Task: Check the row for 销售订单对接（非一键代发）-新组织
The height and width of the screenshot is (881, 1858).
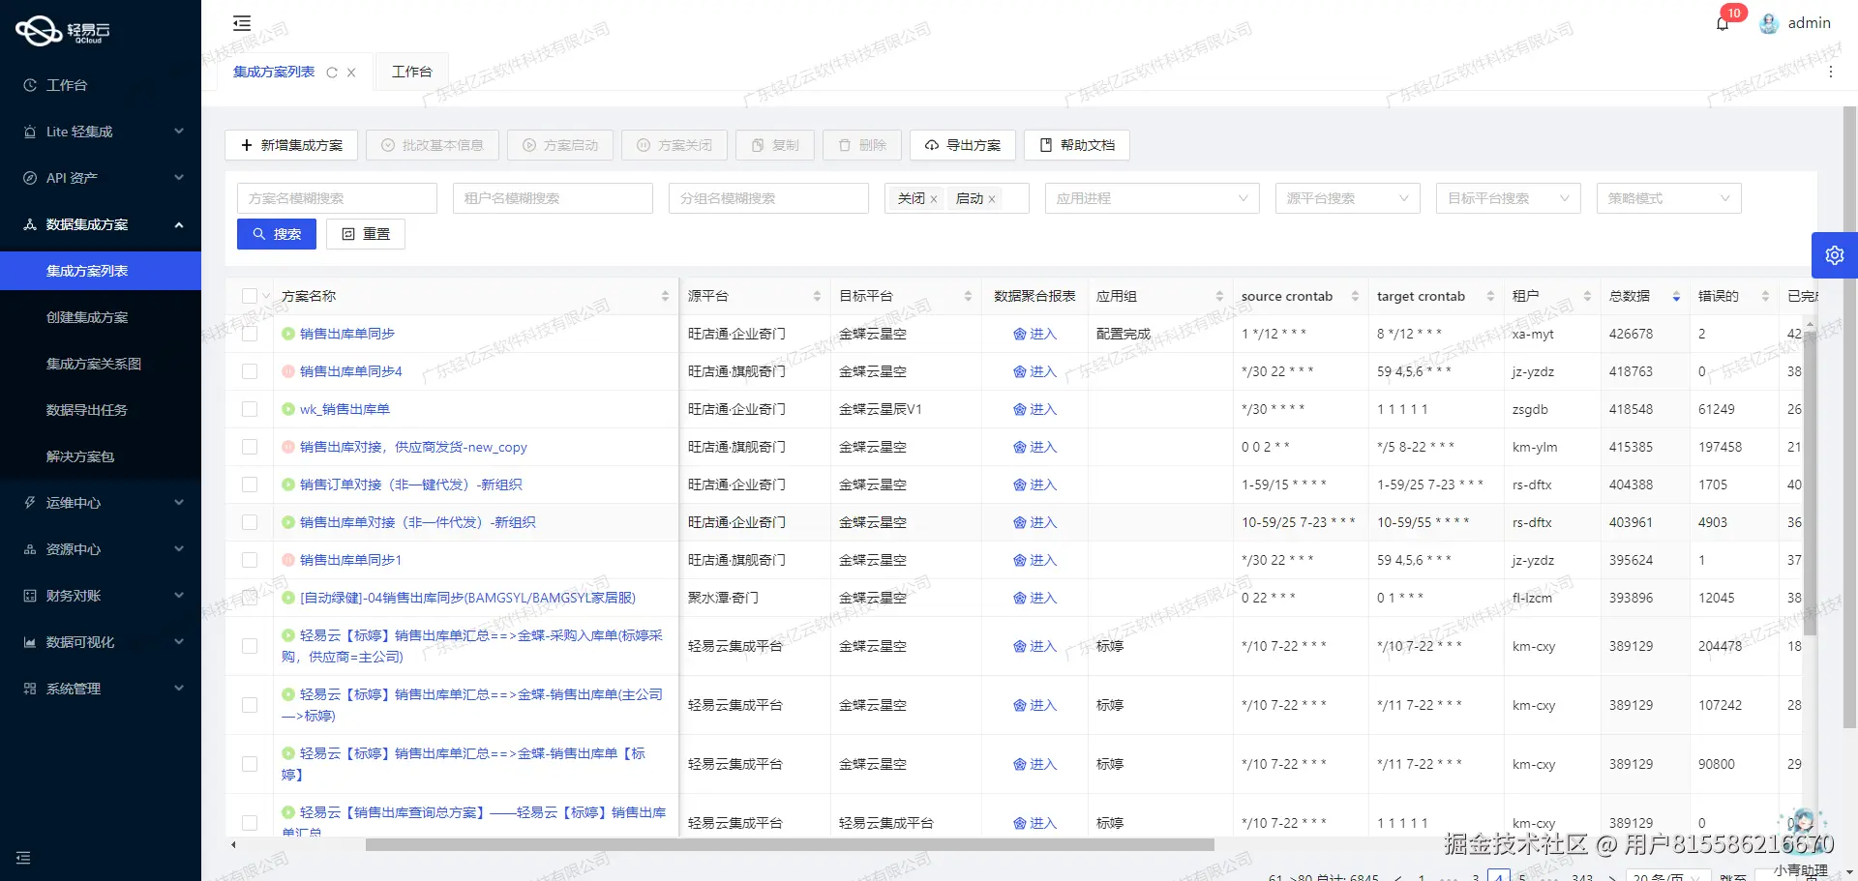Action: click(250, 485)
